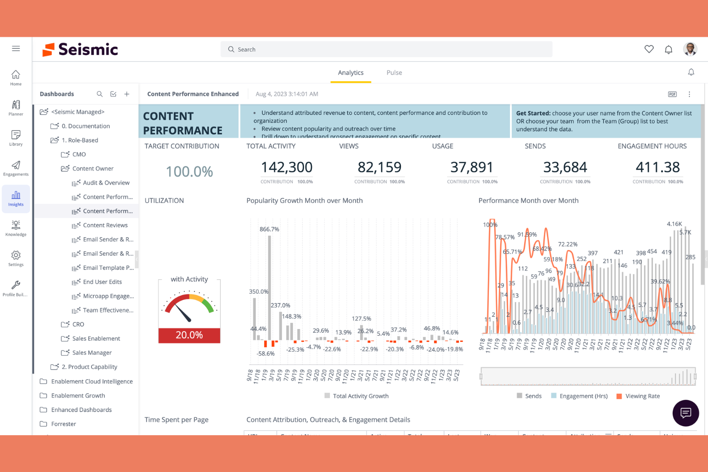This screenshot has height=472, width=708.
Task: Click the chart range slider left handle
Action: tap(481, 376)
